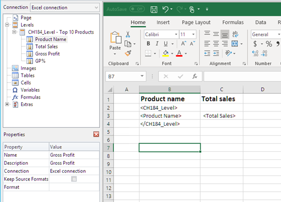Click the Middle Align icon
The height and width of the screenshot is (202, 281).
click(216, 34)
